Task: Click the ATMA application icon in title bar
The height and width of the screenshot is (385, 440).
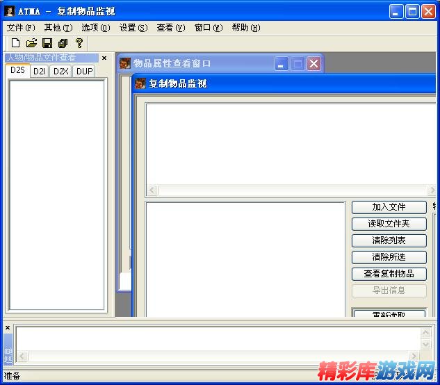Action: [10, 11]
